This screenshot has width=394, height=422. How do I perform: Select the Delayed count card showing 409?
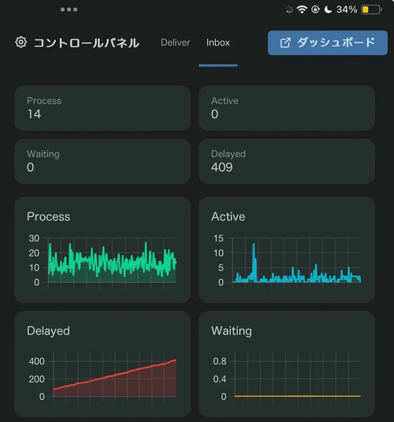tap(287, 162)
